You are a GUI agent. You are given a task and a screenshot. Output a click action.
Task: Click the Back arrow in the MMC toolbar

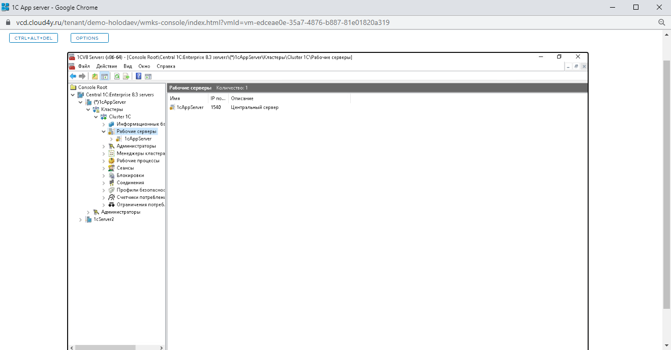[x=73, y=76]
